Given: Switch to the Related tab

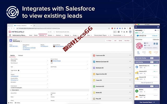Looking at the screenshot, I should 21,55.
